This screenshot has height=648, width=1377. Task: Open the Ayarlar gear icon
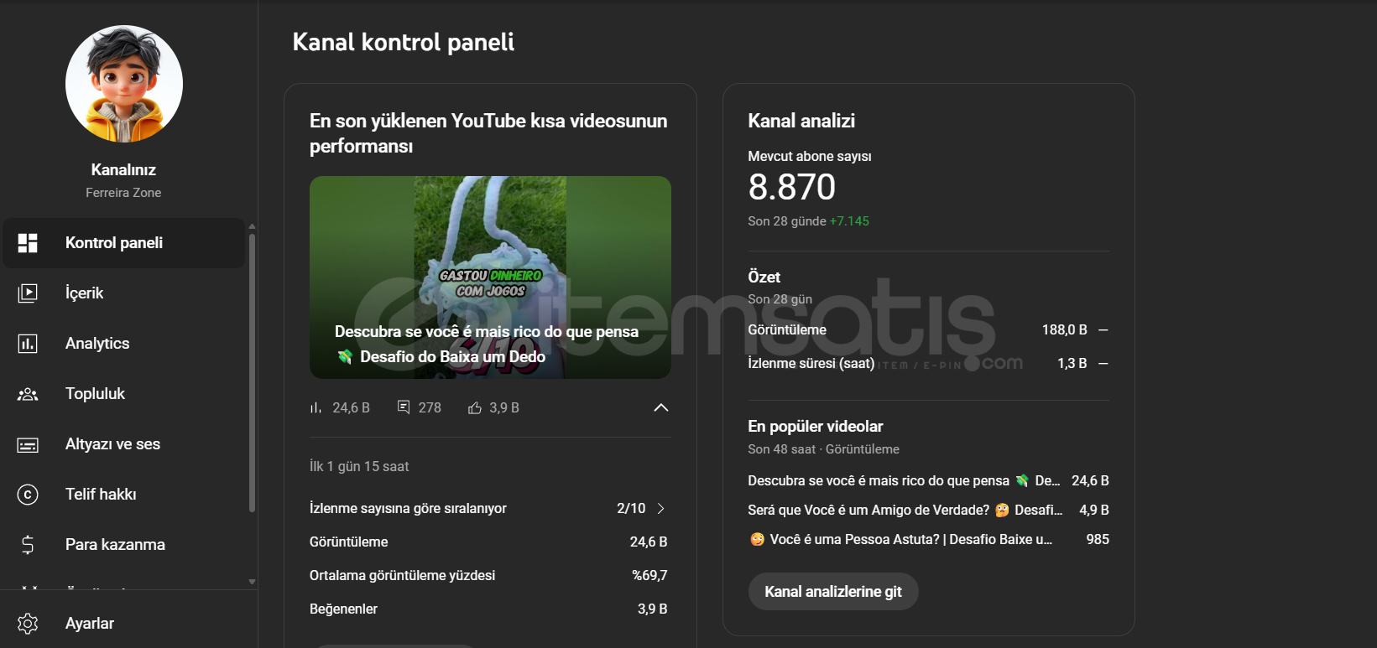click(28, 624)
